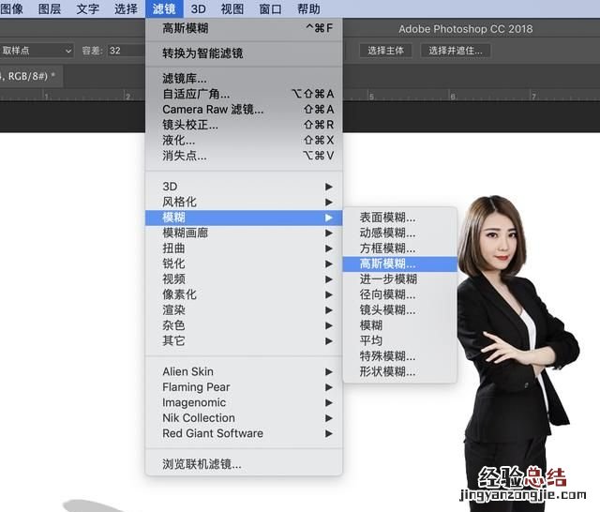Select 形状模糊...
Screen dimensions: 600x512
coord(400,371)
